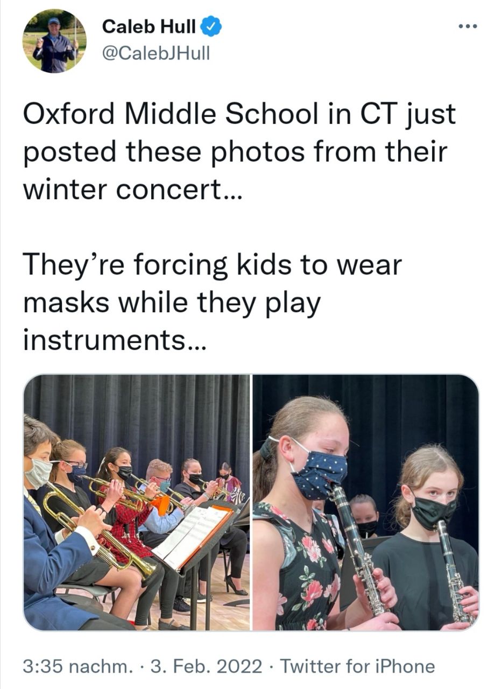Open Caleb Hull's profile picture

[x=54, y=41]
